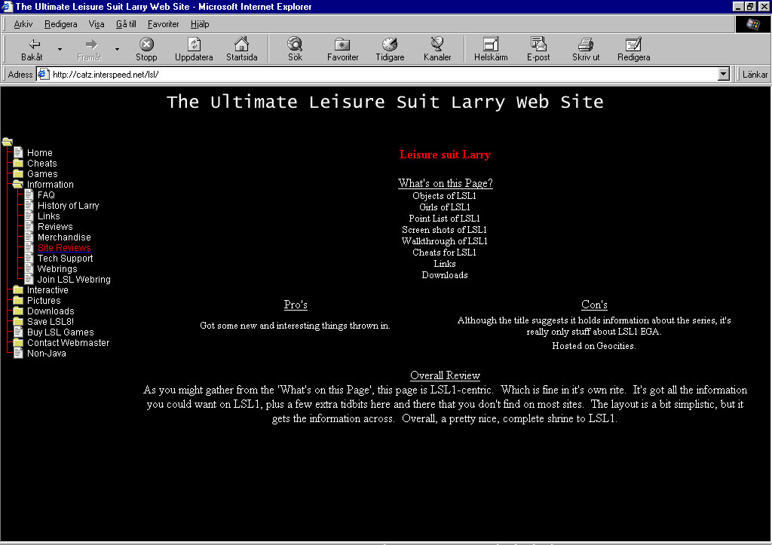Screen dimensions: 772x545
Task: Open the Kanaler channels icon
Action: pyautogui.click(x=437, y=49)
